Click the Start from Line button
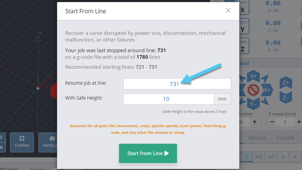302x170 pixels. point(148,153)
